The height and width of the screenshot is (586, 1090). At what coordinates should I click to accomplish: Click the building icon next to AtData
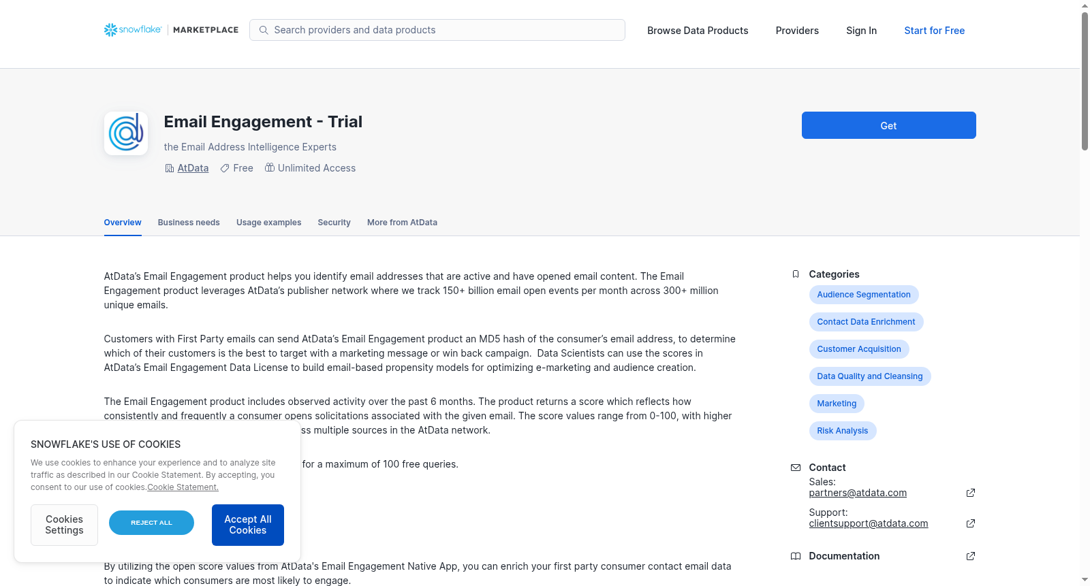pos(170,168)
